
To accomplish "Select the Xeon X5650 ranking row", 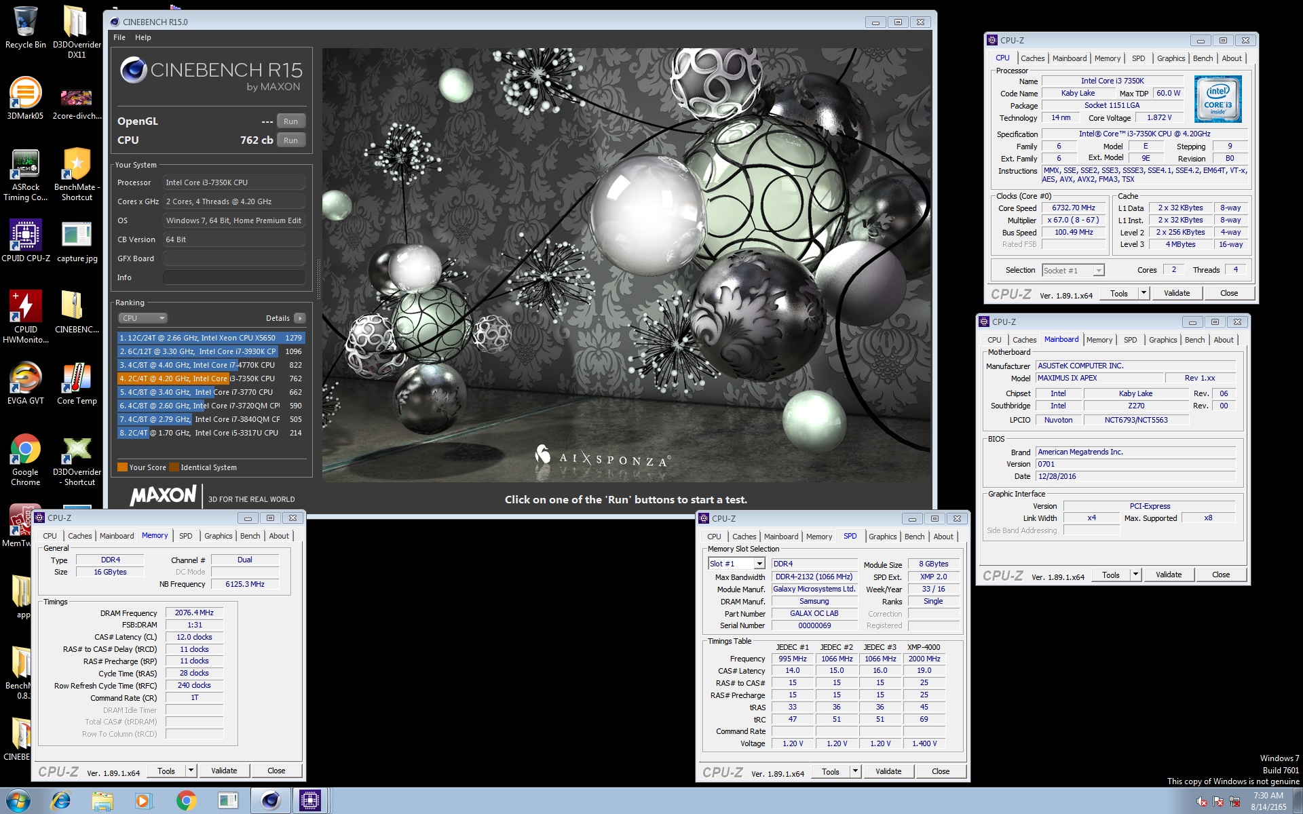I will tap(210, 338).
